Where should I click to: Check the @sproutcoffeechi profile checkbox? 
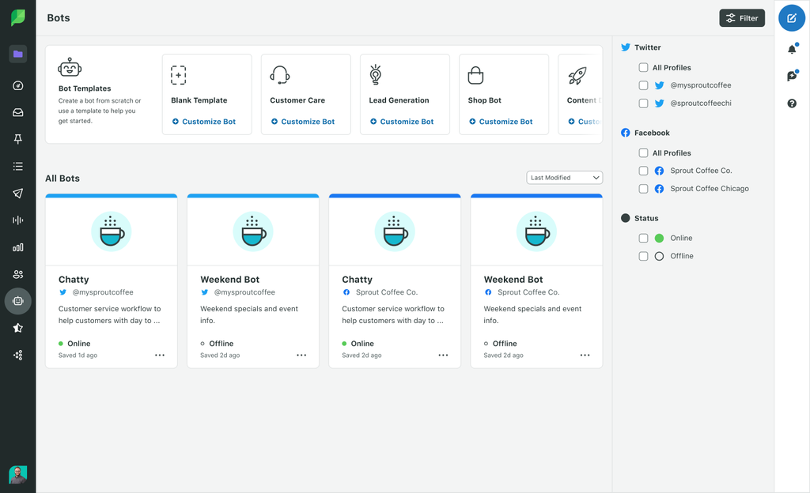[x=643, y=103]
